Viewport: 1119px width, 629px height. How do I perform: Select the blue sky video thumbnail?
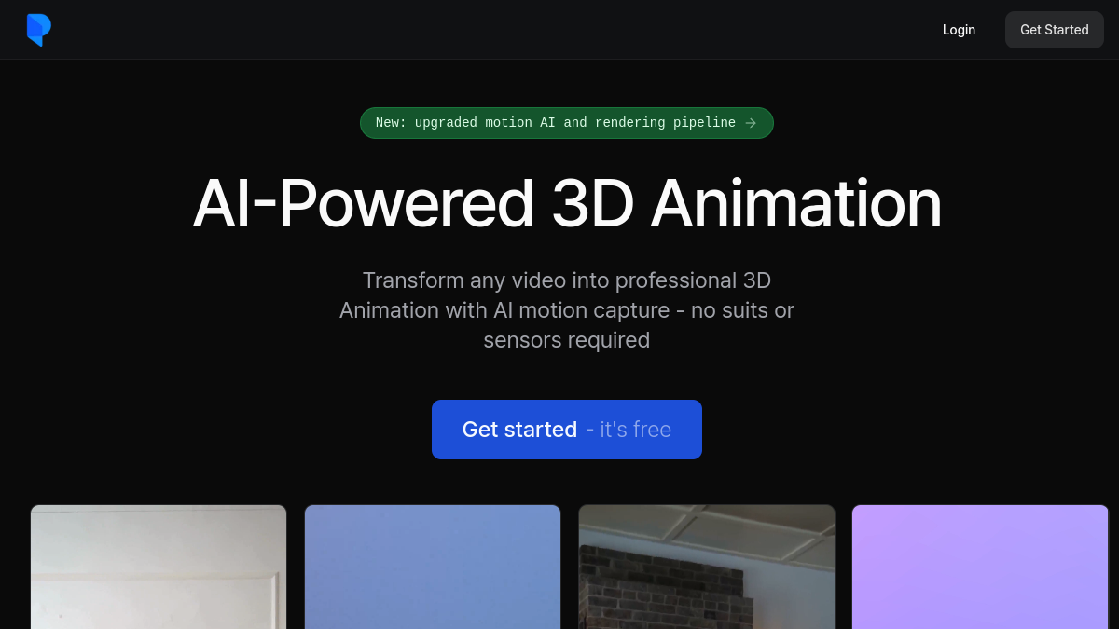coord(433,567)
